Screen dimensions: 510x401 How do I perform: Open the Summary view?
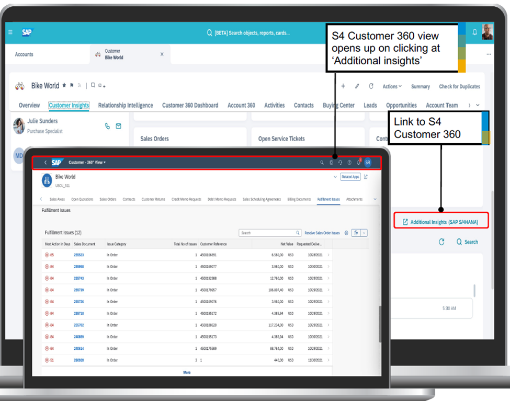click(420, 86)
